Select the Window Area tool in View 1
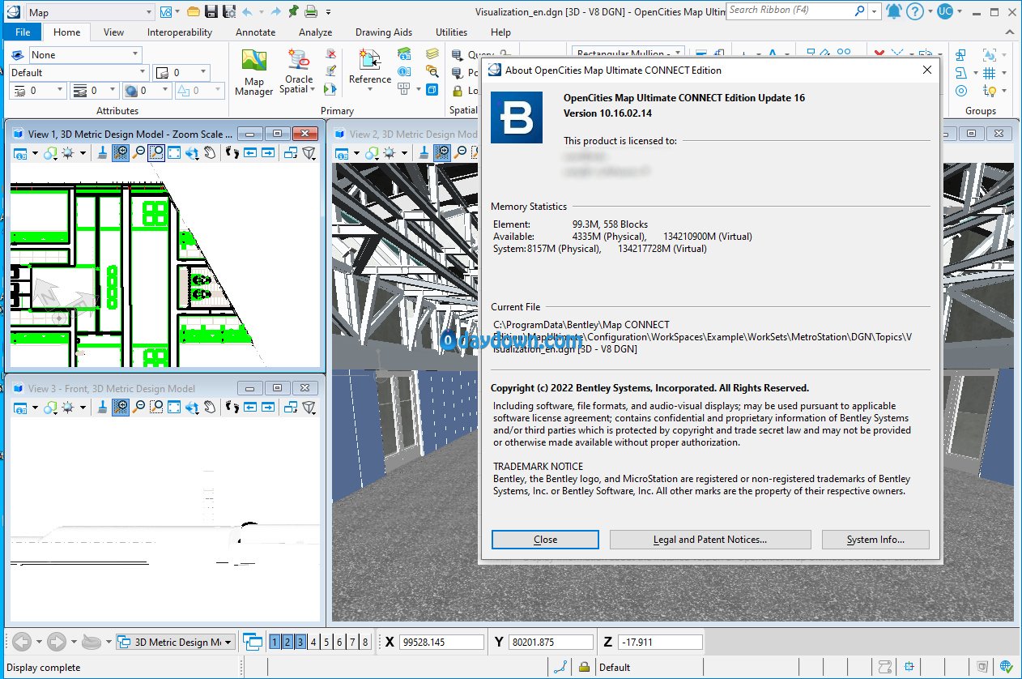 [156, 152]
